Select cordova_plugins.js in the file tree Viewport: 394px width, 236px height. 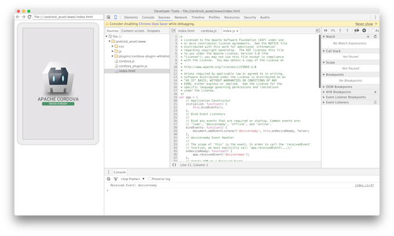[x=133, y=66]
